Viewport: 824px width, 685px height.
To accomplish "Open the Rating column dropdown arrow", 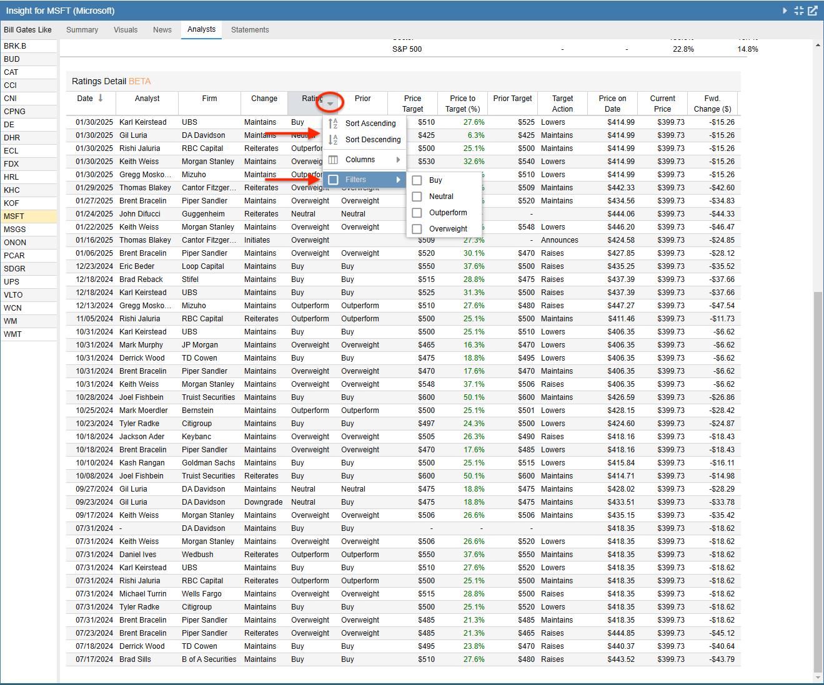I will click(330, 103).
